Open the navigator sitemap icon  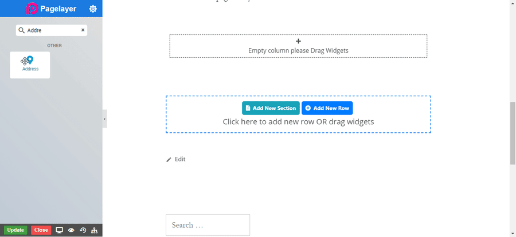[x=95, y=230]
